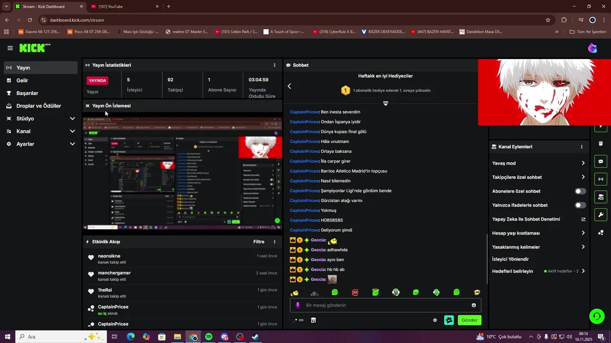Click the stream preview thumbnail
611x343 pixels.
182,173
